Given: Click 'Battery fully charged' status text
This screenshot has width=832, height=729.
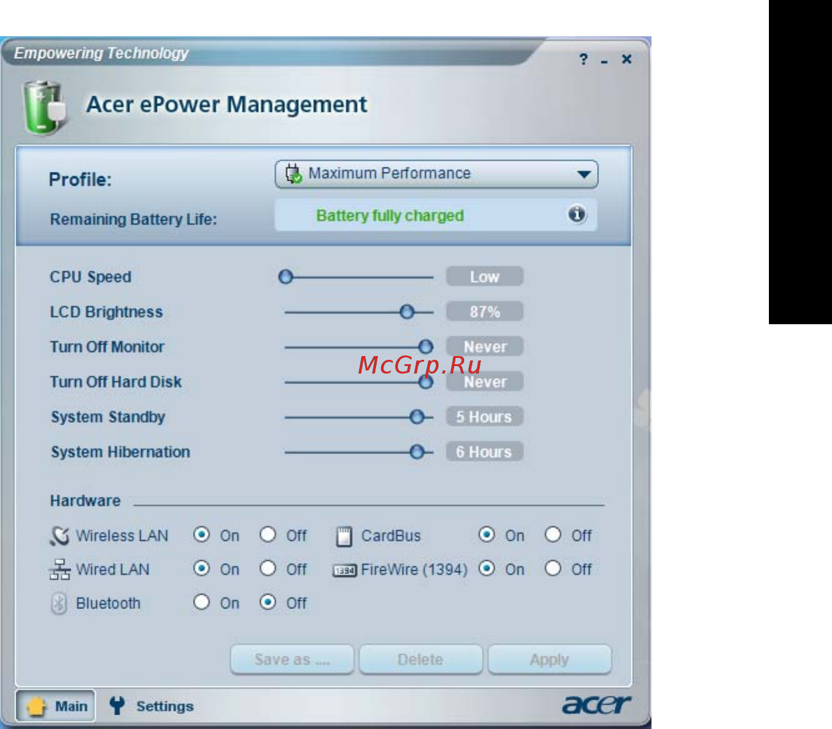Looking at the screenshot, I should [390, 216].
